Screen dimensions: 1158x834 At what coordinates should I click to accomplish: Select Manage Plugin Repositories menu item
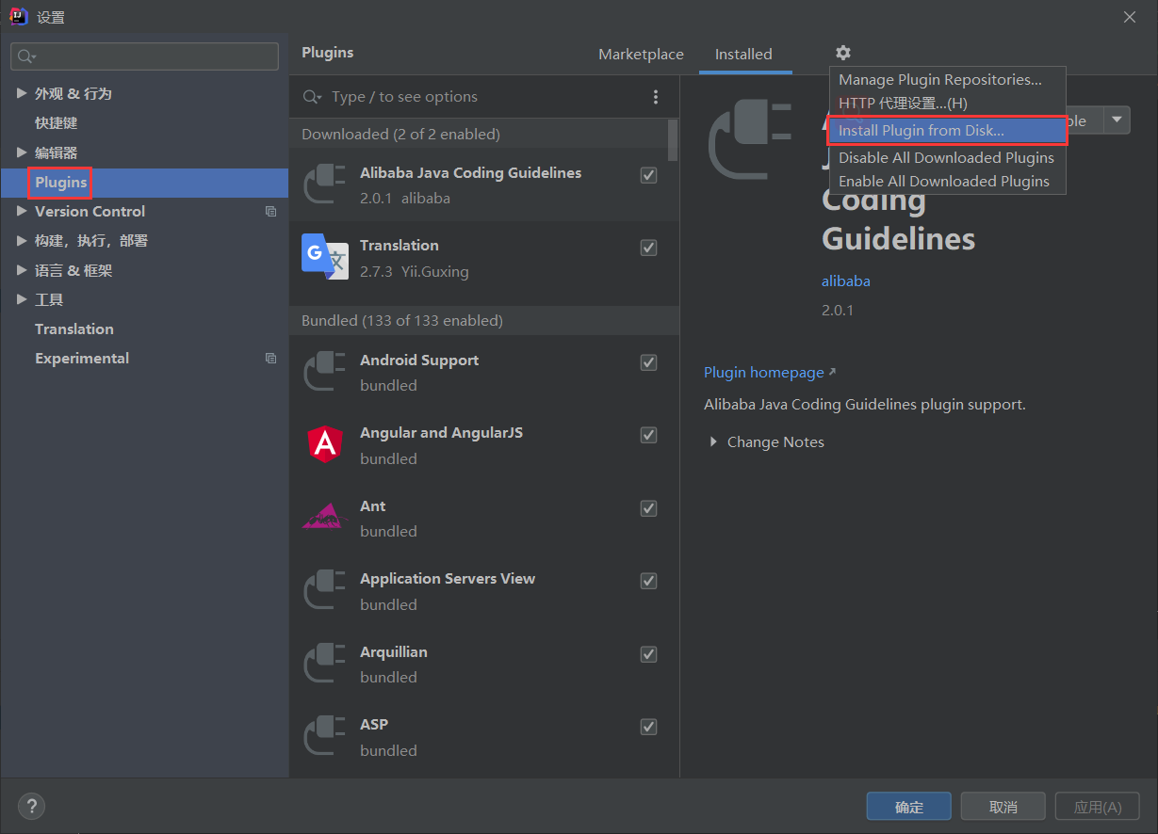tap(947, 80)
